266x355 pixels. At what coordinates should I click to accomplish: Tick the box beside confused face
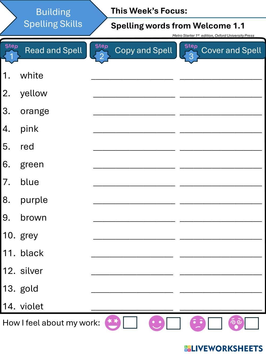coord(215,323)
